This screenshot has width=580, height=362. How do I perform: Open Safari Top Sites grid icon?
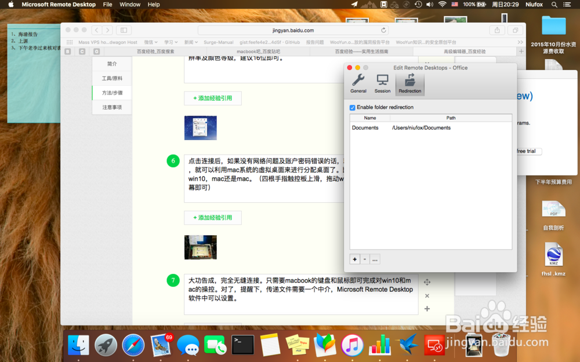click(x=70, y=42)
